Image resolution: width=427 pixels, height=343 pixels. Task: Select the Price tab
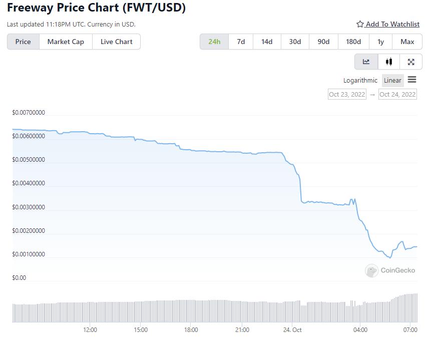tap(23, 42)
